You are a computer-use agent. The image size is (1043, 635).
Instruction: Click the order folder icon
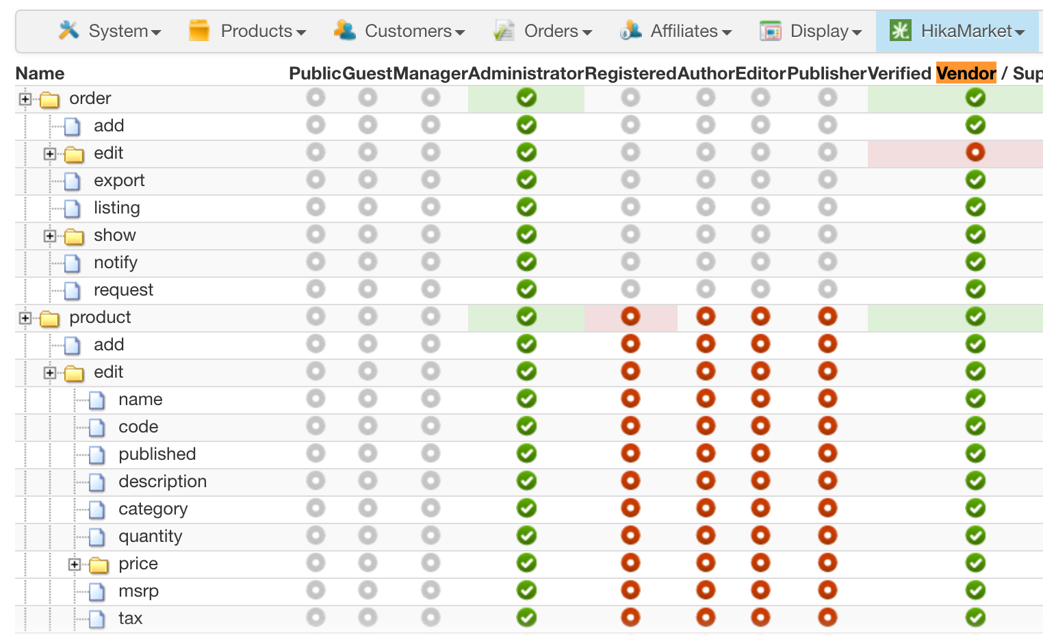(x=49, y=99)
